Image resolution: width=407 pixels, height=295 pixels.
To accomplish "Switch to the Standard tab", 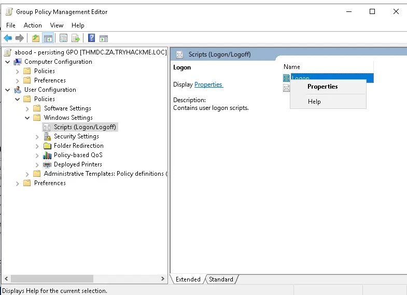I will tap(221, 279).
